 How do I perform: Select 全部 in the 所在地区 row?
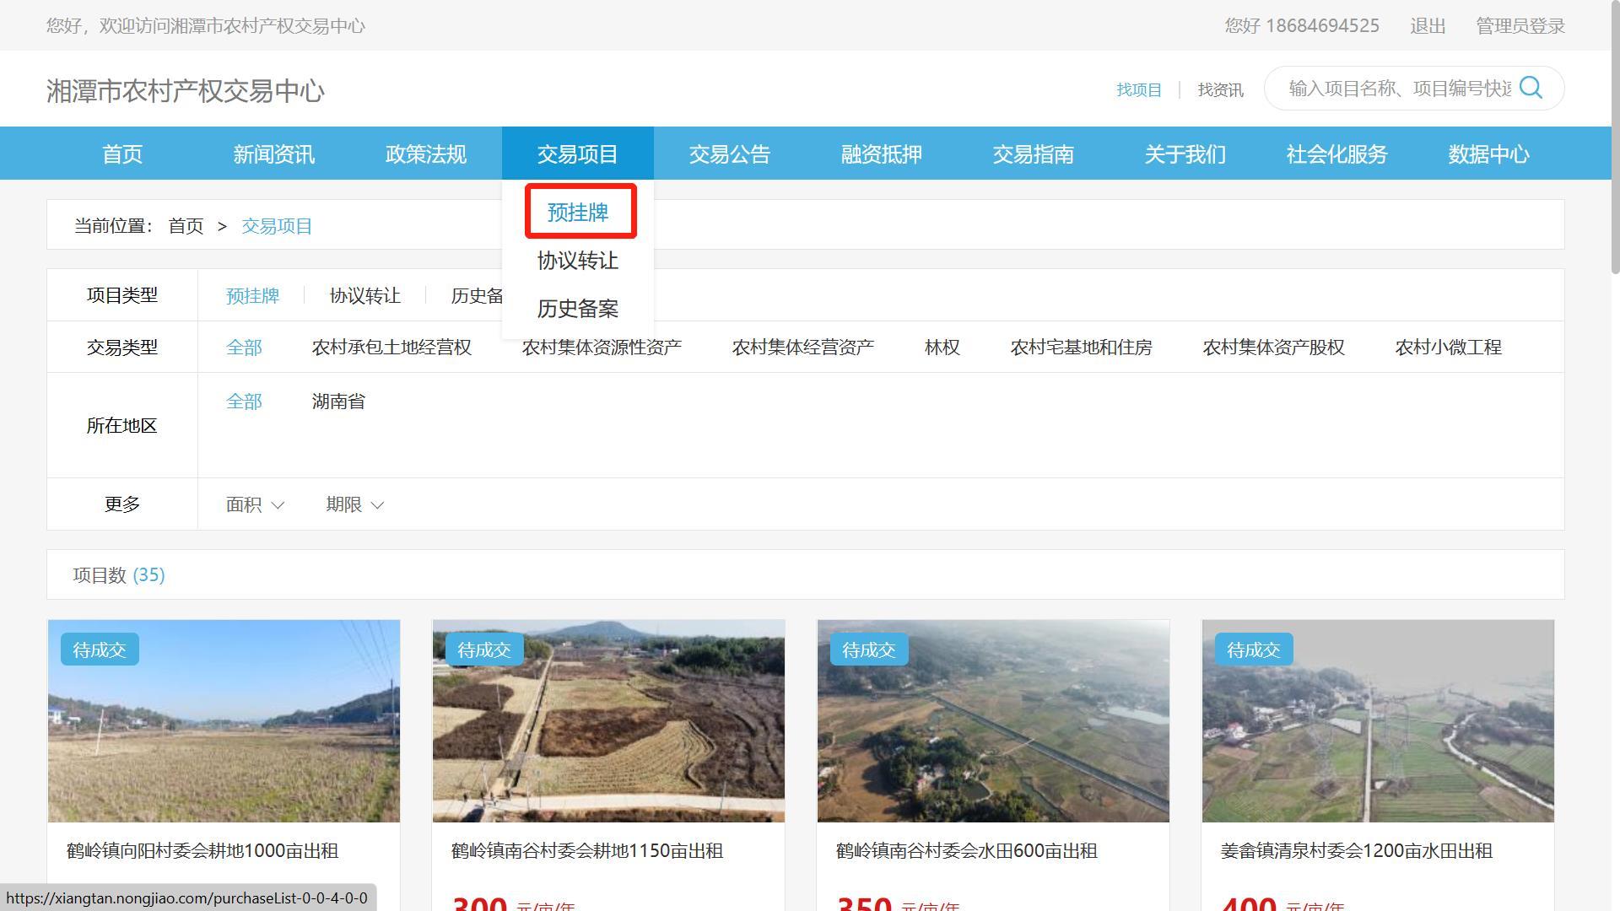coord(244,402)
